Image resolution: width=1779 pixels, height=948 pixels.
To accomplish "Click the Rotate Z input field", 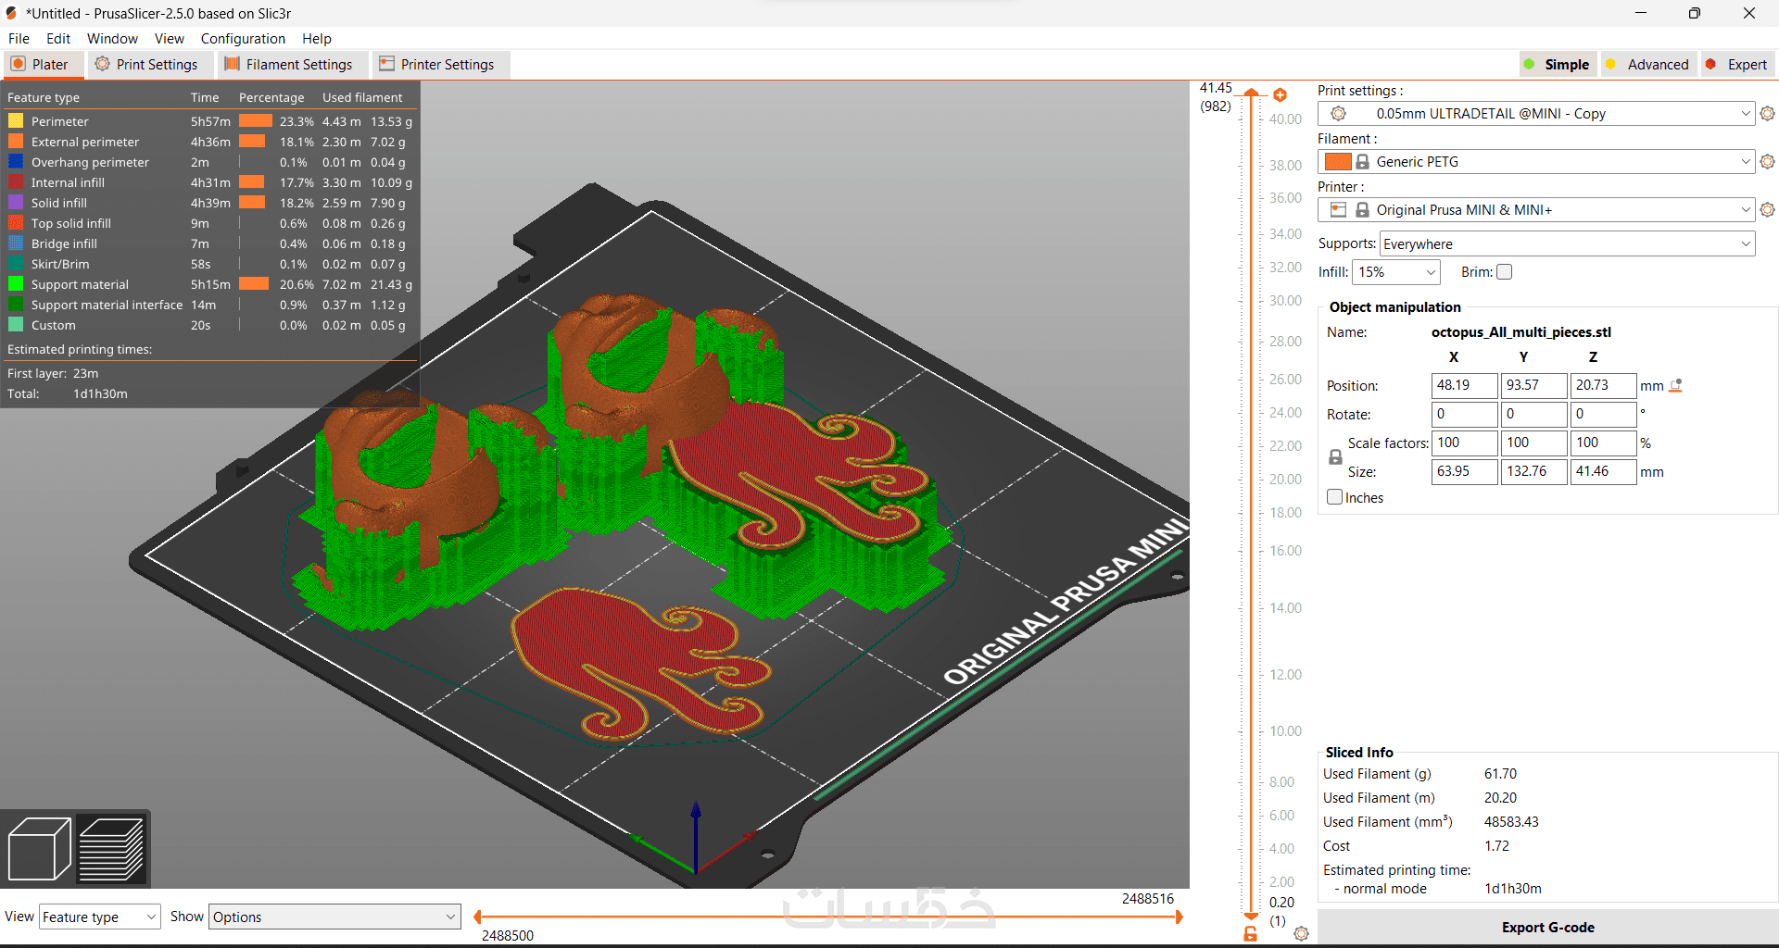I will click(x=1603, y=414).
